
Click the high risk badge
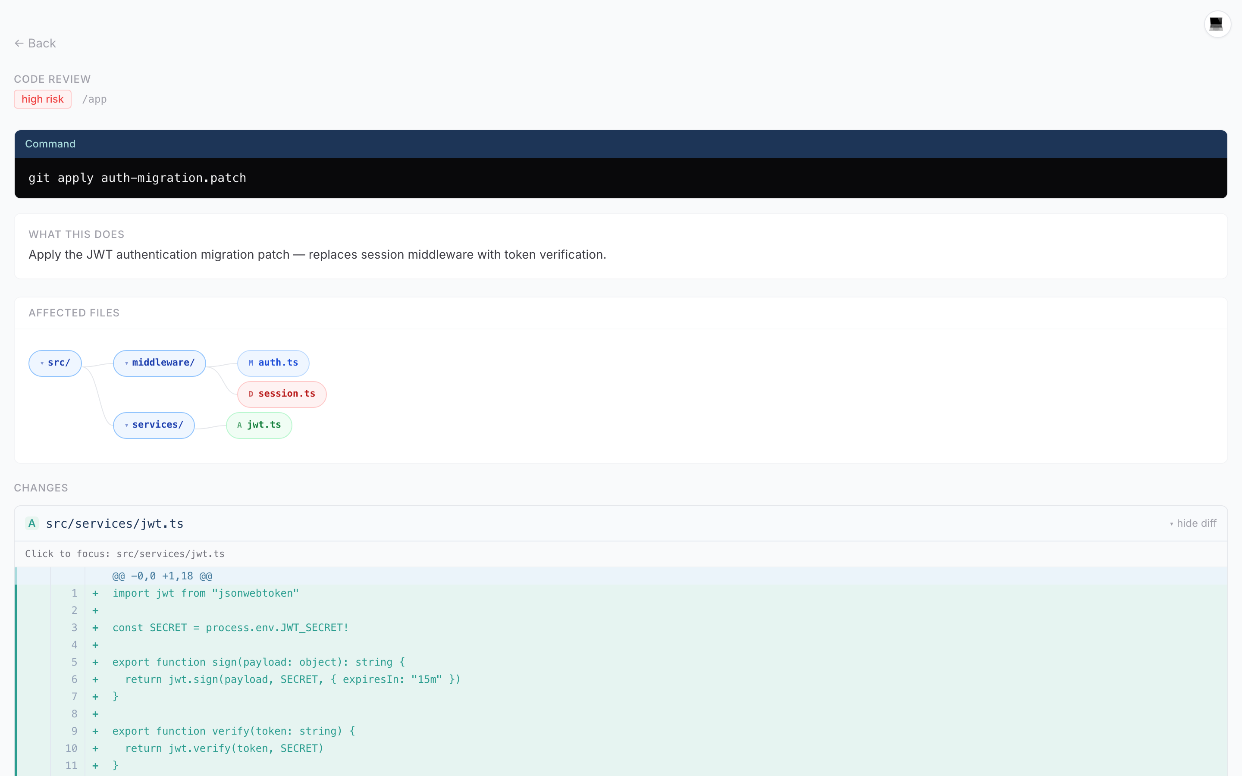click(43, 99)
